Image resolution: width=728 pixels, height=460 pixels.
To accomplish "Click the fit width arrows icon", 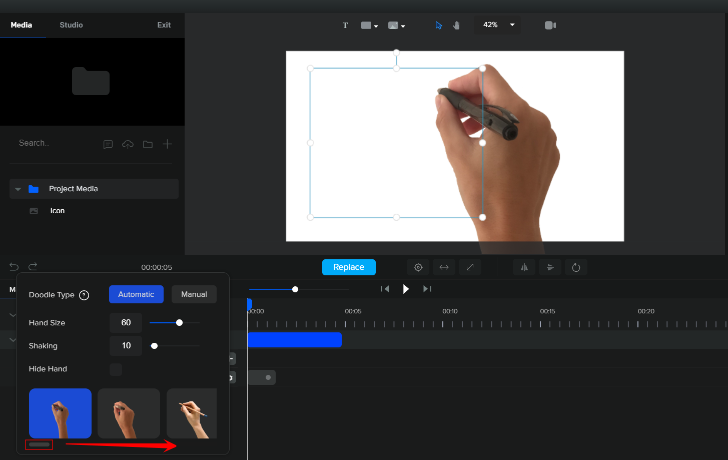I will pyautogui.click(x=444, y=267).
